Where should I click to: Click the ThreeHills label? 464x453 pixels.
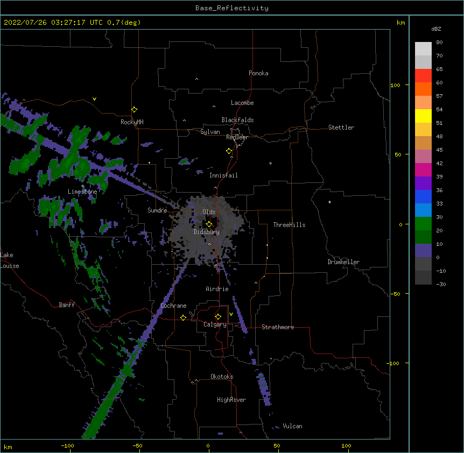click(x=289, y=225)
